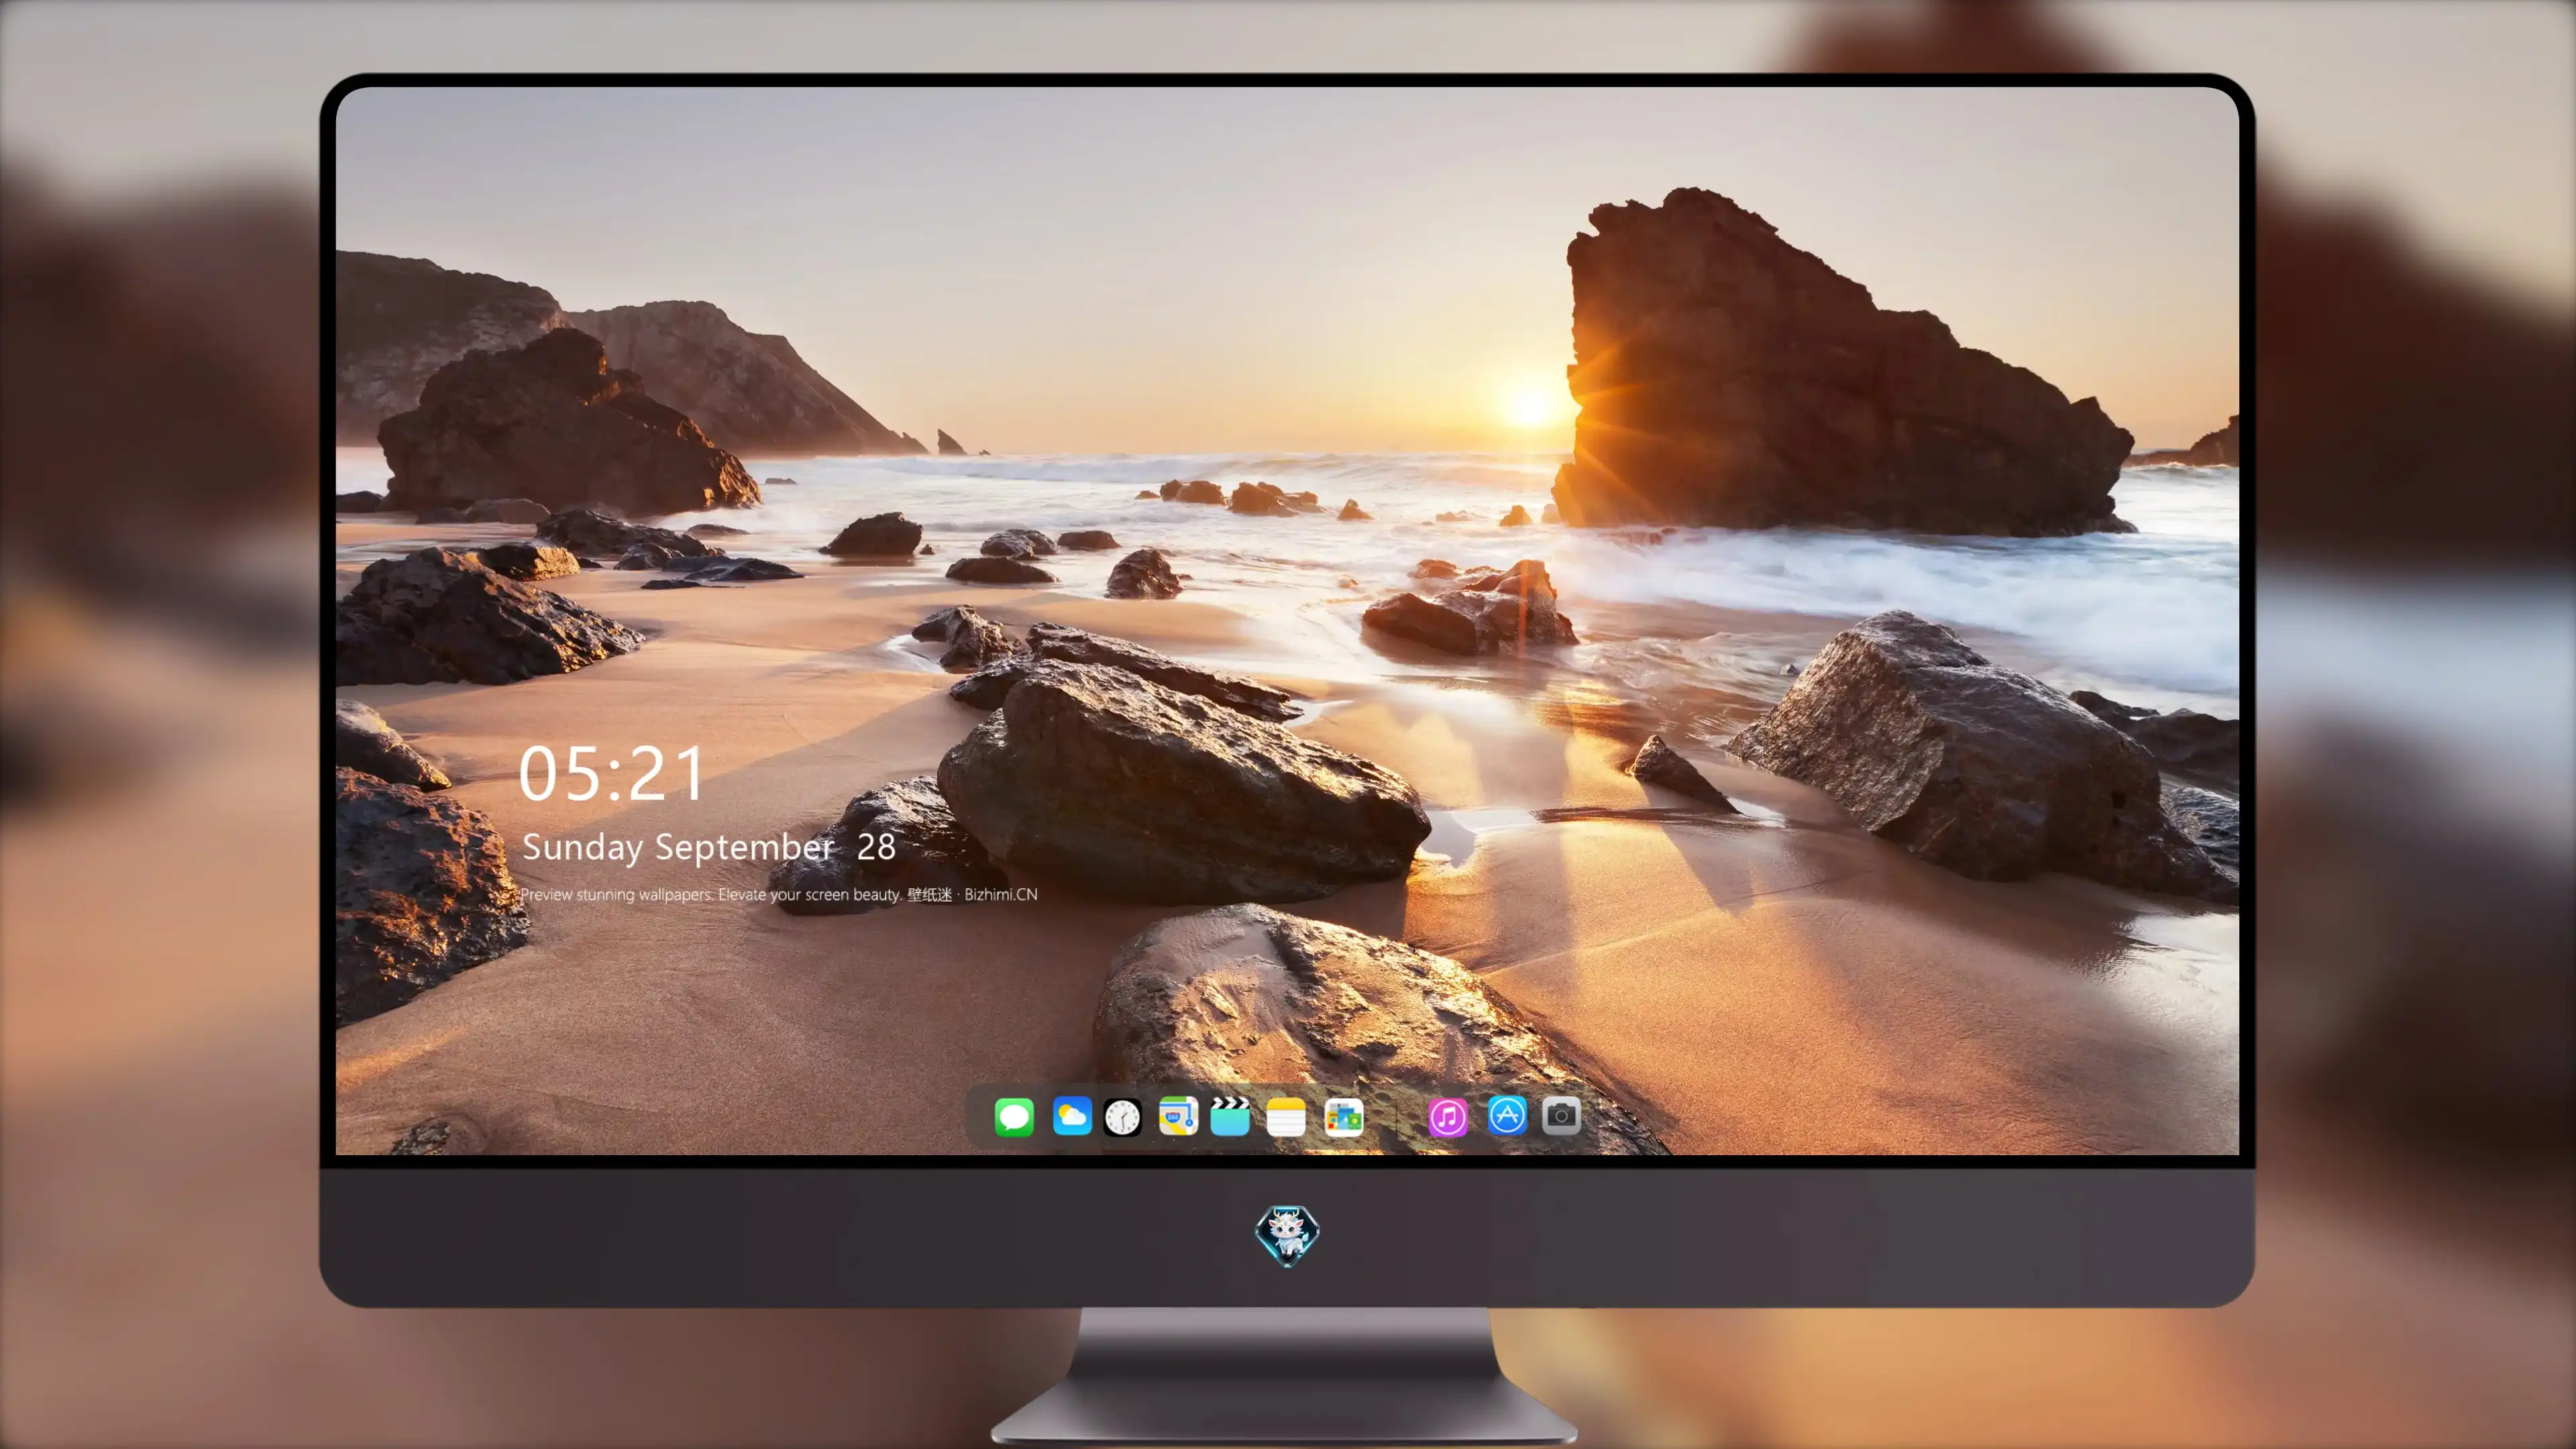The width and height of the screenshot is (2576, 1449).
Task: Open the Messages app in the dock
Action: click(1013, 1116)
